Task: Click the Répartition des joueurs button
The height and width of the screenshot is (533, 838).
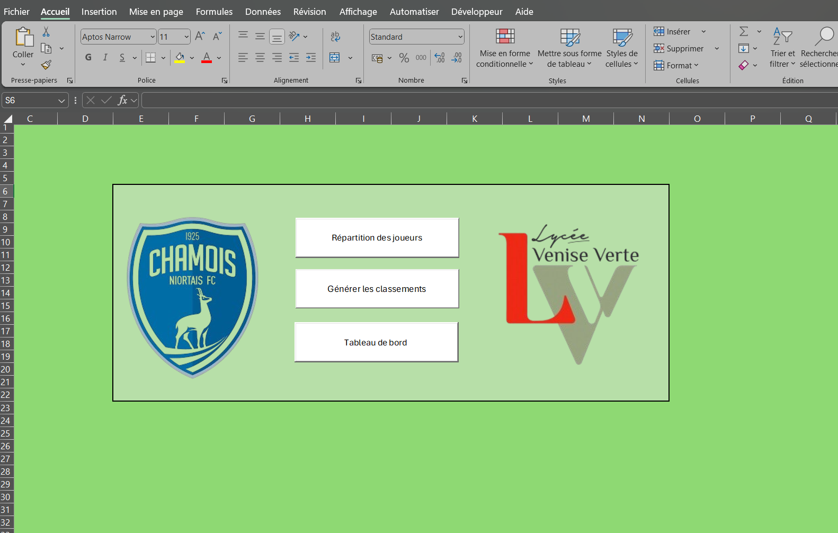Action: coord(377,237)
